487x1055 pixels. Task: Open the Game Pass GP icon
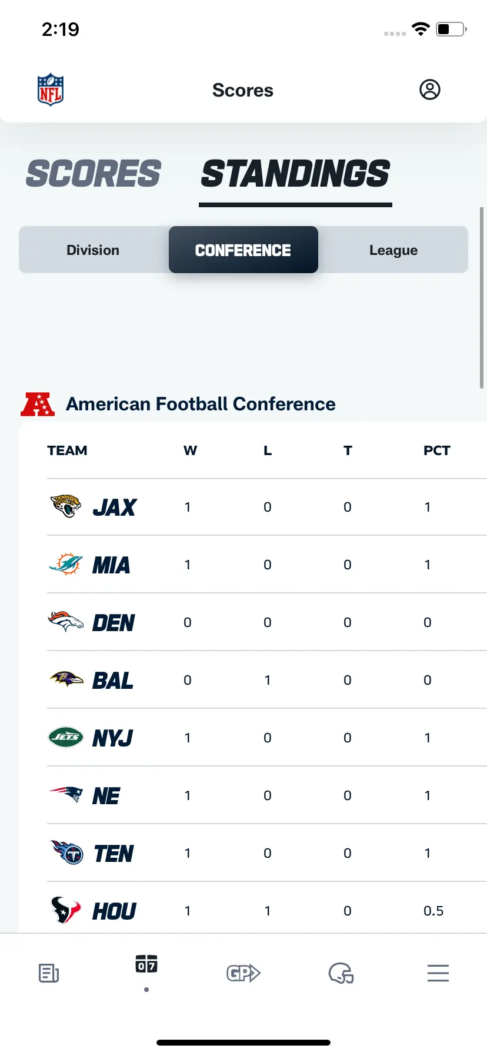243,973
